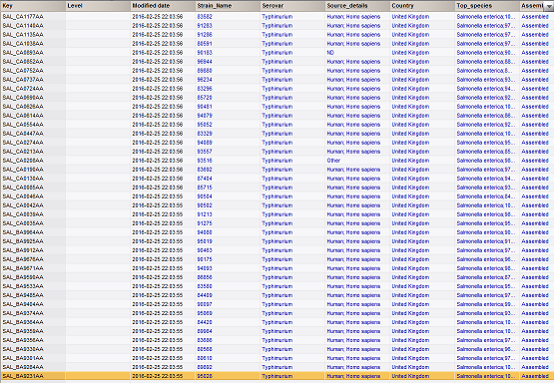Open strain name link 85715
The image size is (554, 383).
coord(205,188)
